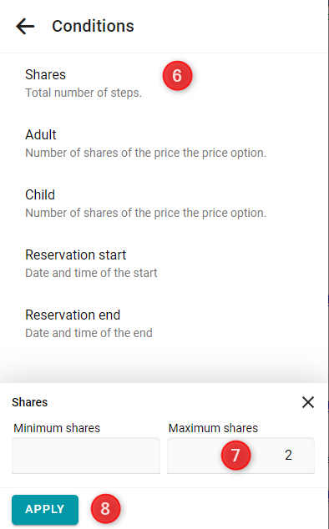The height and width of the screenshot is (529, 329).
Task: Click the Maximum shares label
Action: point(213,428)
